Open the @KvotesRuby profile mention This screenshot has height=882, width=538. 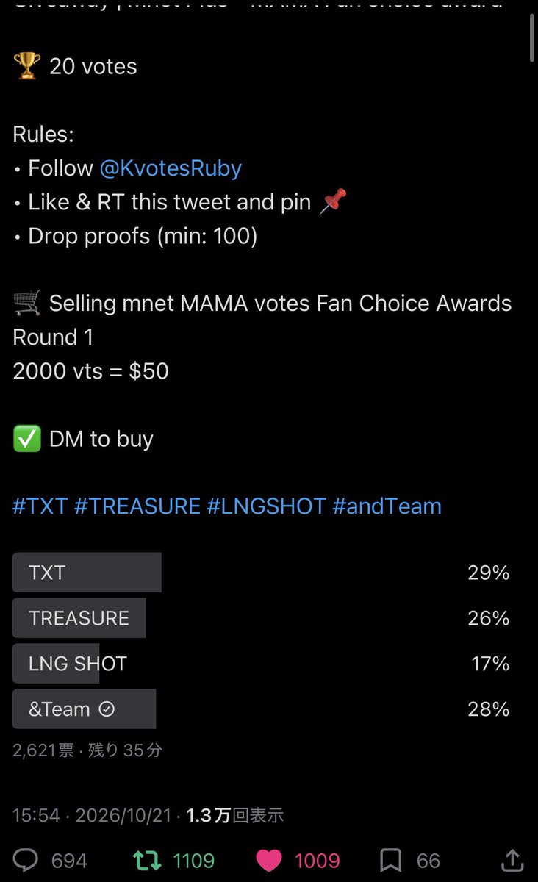click(171, 168)
